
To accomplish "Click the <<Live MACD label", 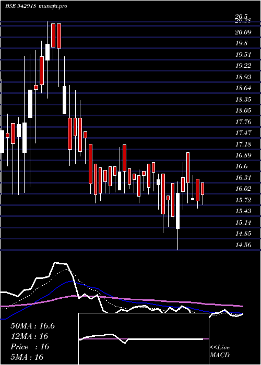I will (220, 351).
